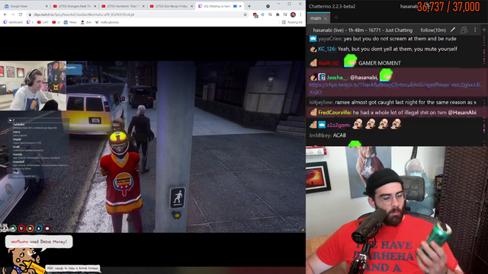Close the Google News tab

click(x=47, y=6)
